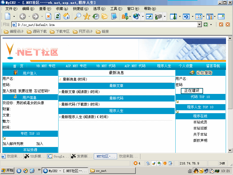Screen dimensions: 233x175
Task: Switch to the Google browser tab
Action: pos(58,156)
